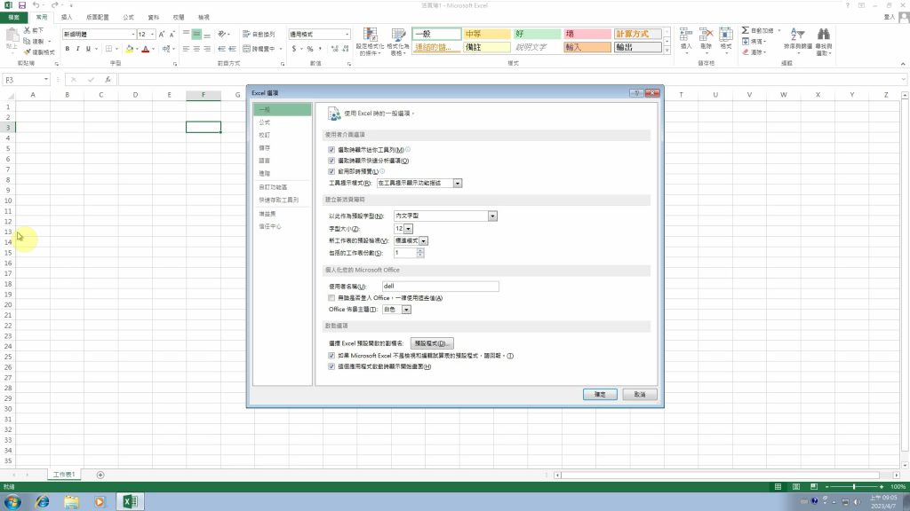This screenshot has height=511, width=910.
Task: Click the Decrease Font Size icon
Action: 172,35
